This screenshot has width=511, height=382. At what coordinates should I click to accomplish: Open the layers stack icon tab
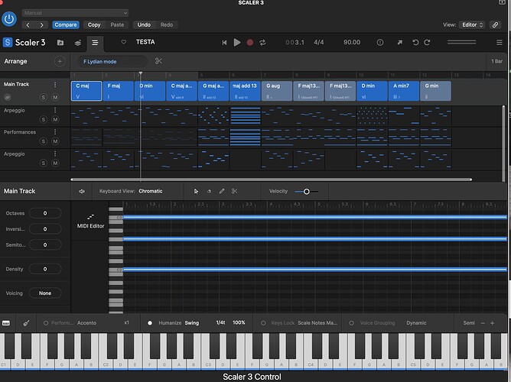(77, 43)
